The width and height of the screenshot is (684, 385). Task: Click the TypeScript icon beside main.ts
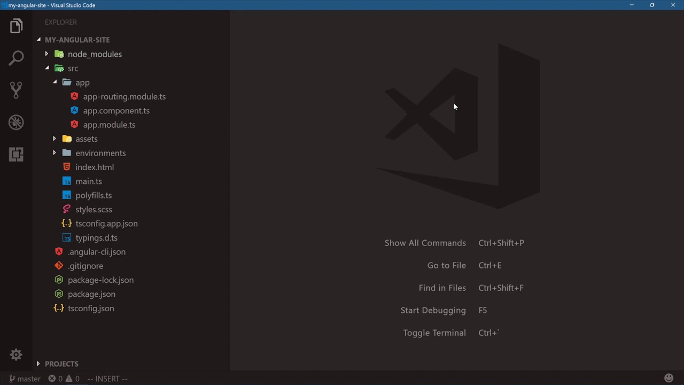tap(67, 181)
